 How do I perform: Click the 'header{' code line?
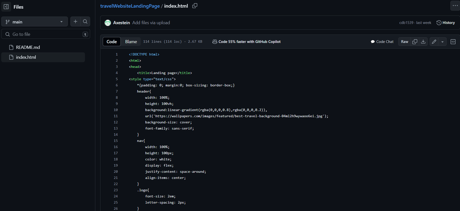(144, 92)
